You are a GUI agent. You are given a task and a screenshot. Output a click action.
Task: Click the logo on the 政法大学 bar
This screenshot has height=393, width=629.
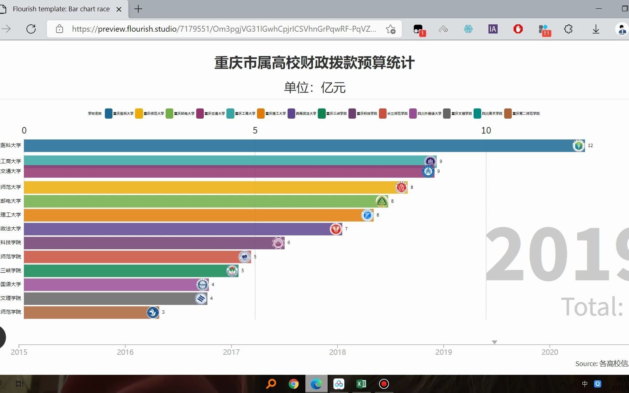(336, 229)
